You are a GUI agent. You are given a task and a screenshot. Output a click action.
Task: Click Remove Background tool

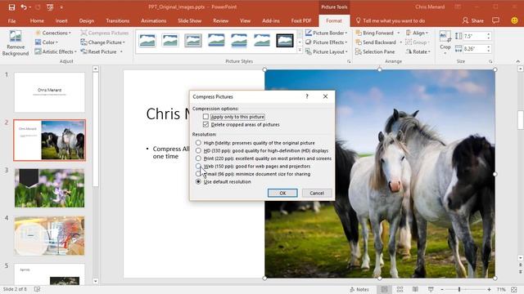point(16,43)
